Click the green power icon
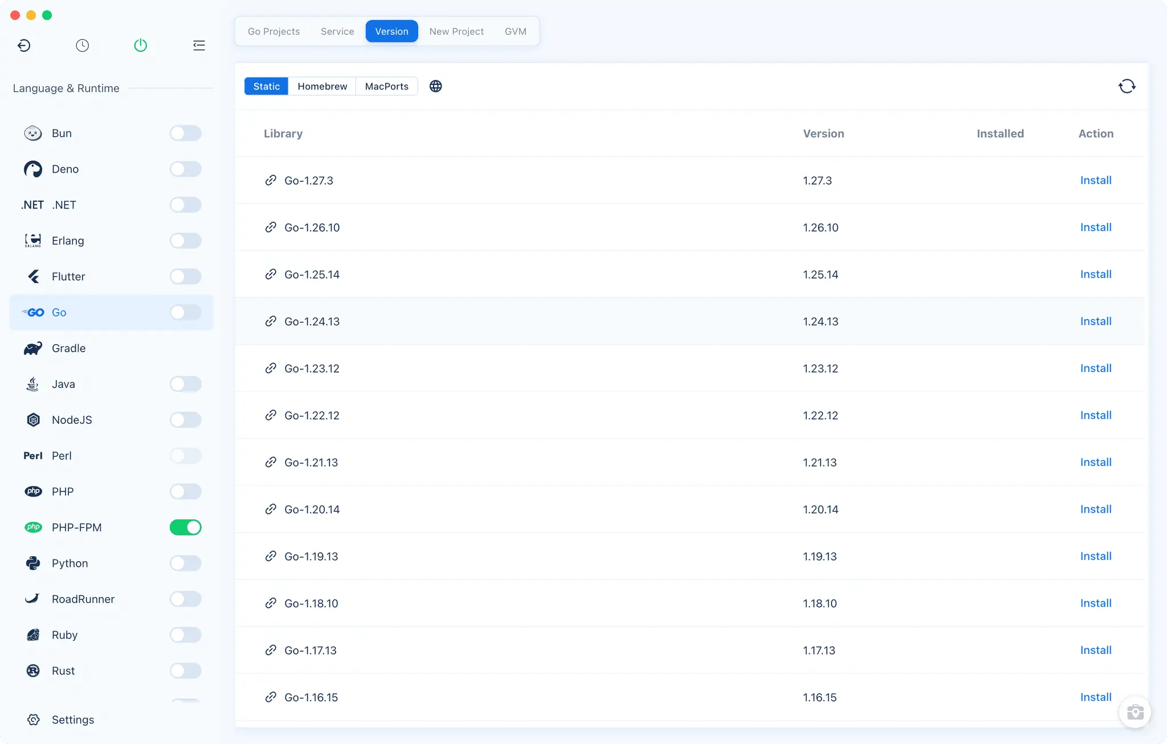 [141, 46]
